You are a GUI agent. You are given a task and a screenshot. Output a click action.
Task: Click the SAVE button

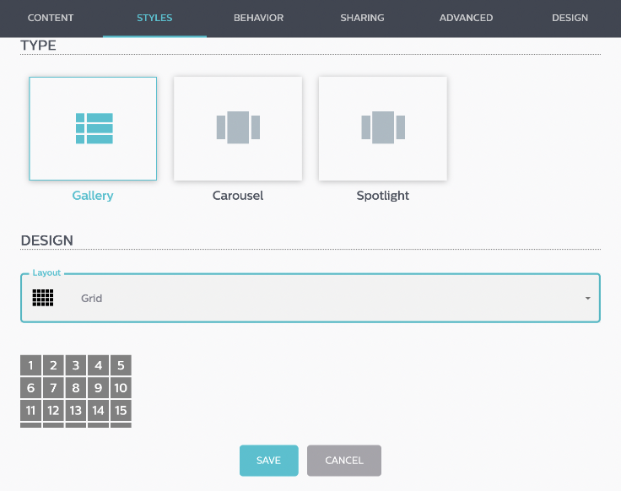point(269,461)
